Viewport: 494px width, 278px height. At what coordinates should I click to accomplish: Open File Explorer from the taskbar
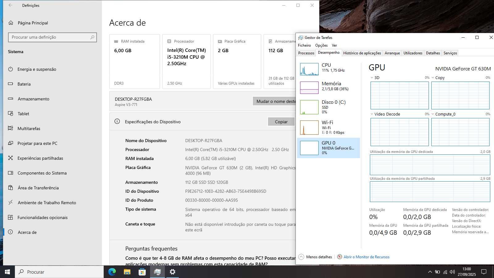(x=127, y=272)
